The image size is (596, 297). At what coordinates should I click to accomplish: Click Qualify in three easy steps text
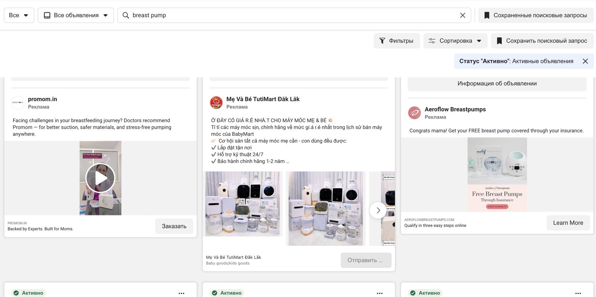(435, 225)
